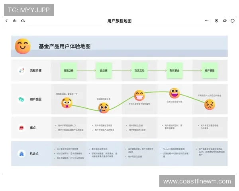Image resolution: width=239 pixels, height=191 pixels.
Task: Select opportunity text in 资产管理 column
Action: pyautogui.click(x=212, y=152)
